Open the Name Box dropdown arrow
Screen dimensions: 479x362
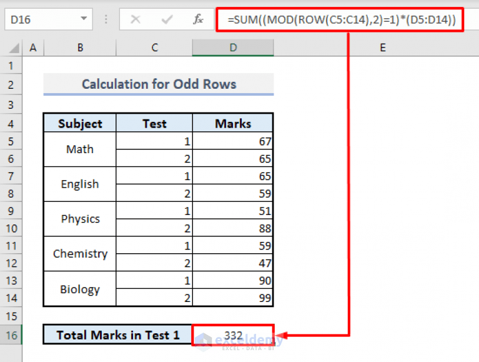84,19
